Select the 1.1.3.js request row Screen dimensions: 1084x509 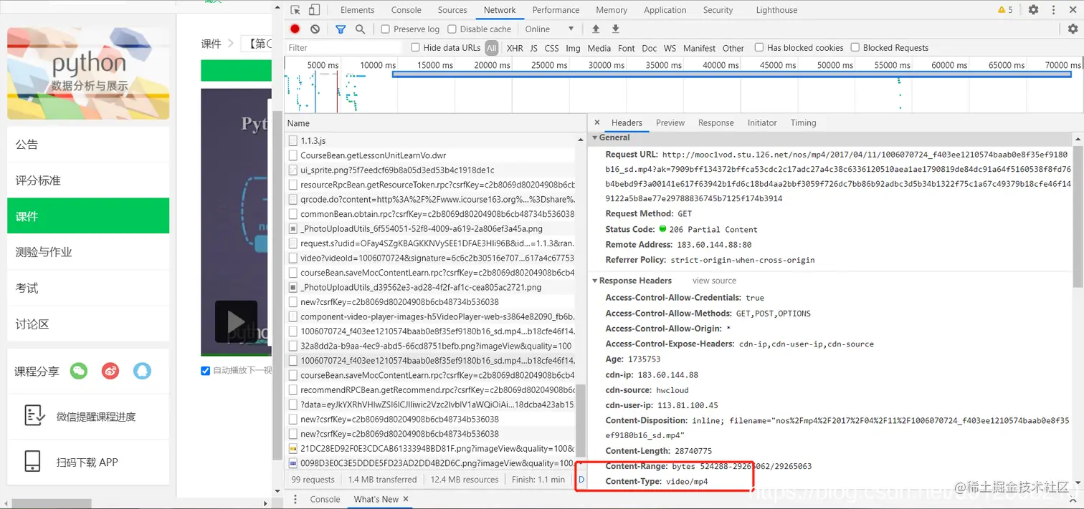(x=430, y=140)
